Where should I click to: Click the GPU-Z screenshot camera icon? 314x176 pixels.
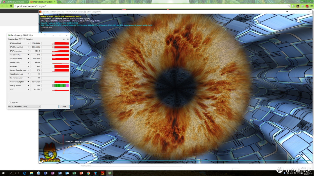[x=64, y=39]
